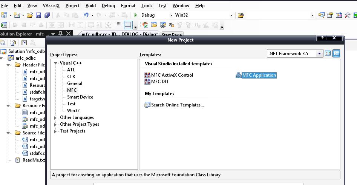357x185 pixels.
Task: Open the Build menu
Action: tap(90, 6)
